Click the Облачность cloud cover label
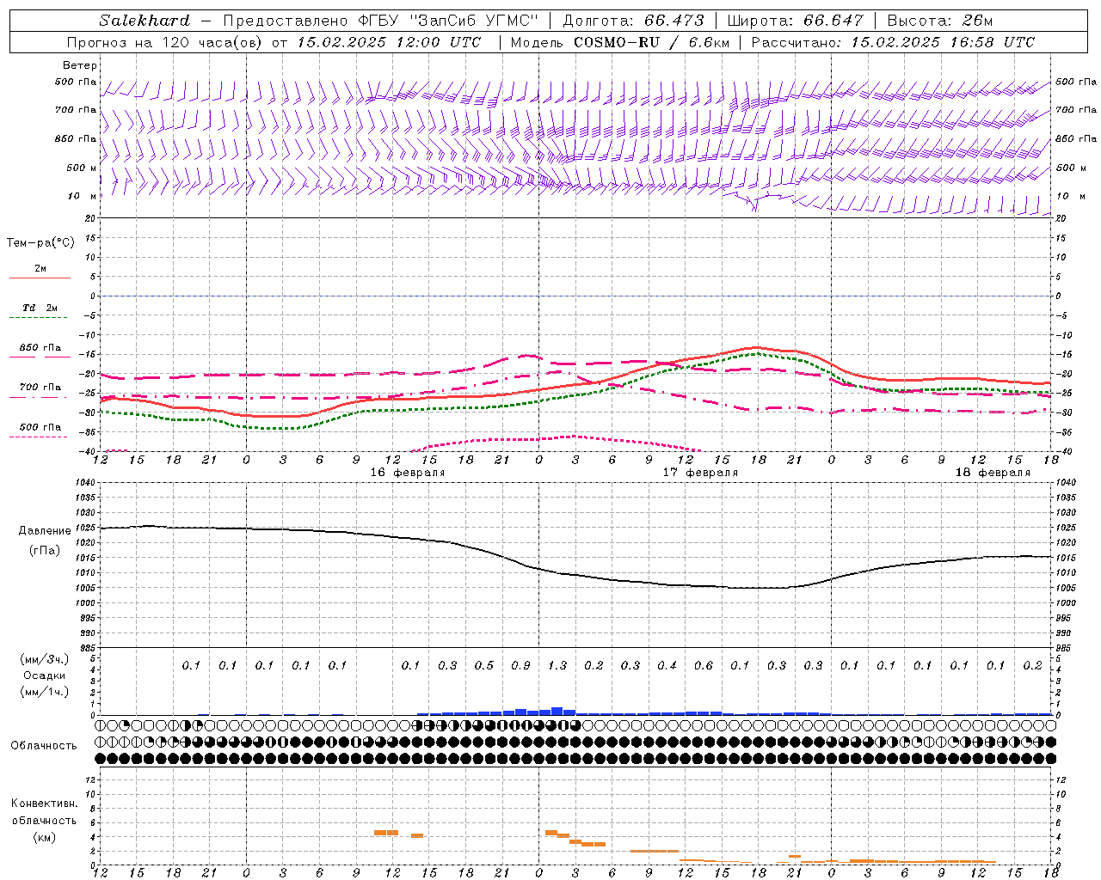 [44, 746]
